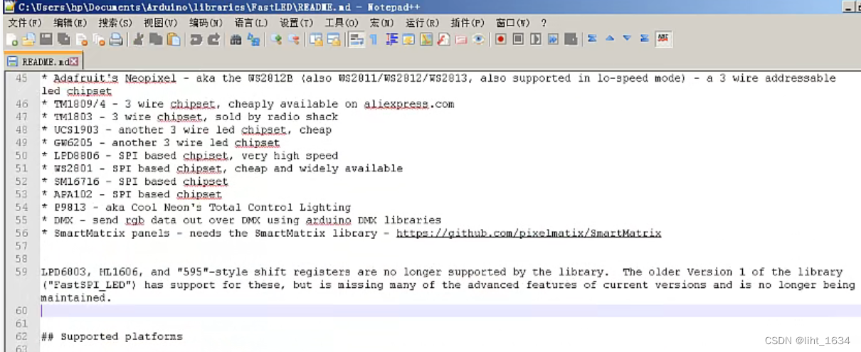The height and width of the screenshot is (352, 861).
Task: Start macro recording with the red dot
Action: tap(500, 39)
